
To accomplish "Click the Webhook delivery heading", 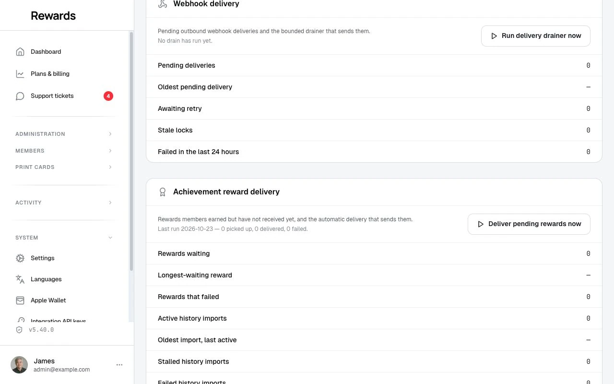I will [206, 4].
